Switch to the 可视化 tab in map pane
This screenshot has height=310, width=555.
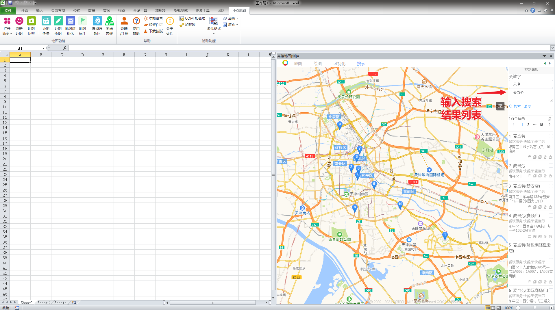pyautogui.click(x=339, y=64)
